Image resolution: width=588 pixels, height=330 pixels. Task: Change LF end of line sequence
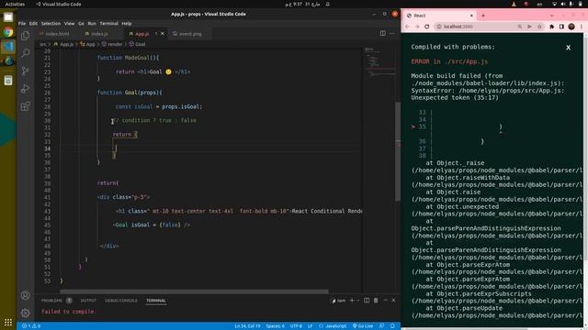(311, 326)
